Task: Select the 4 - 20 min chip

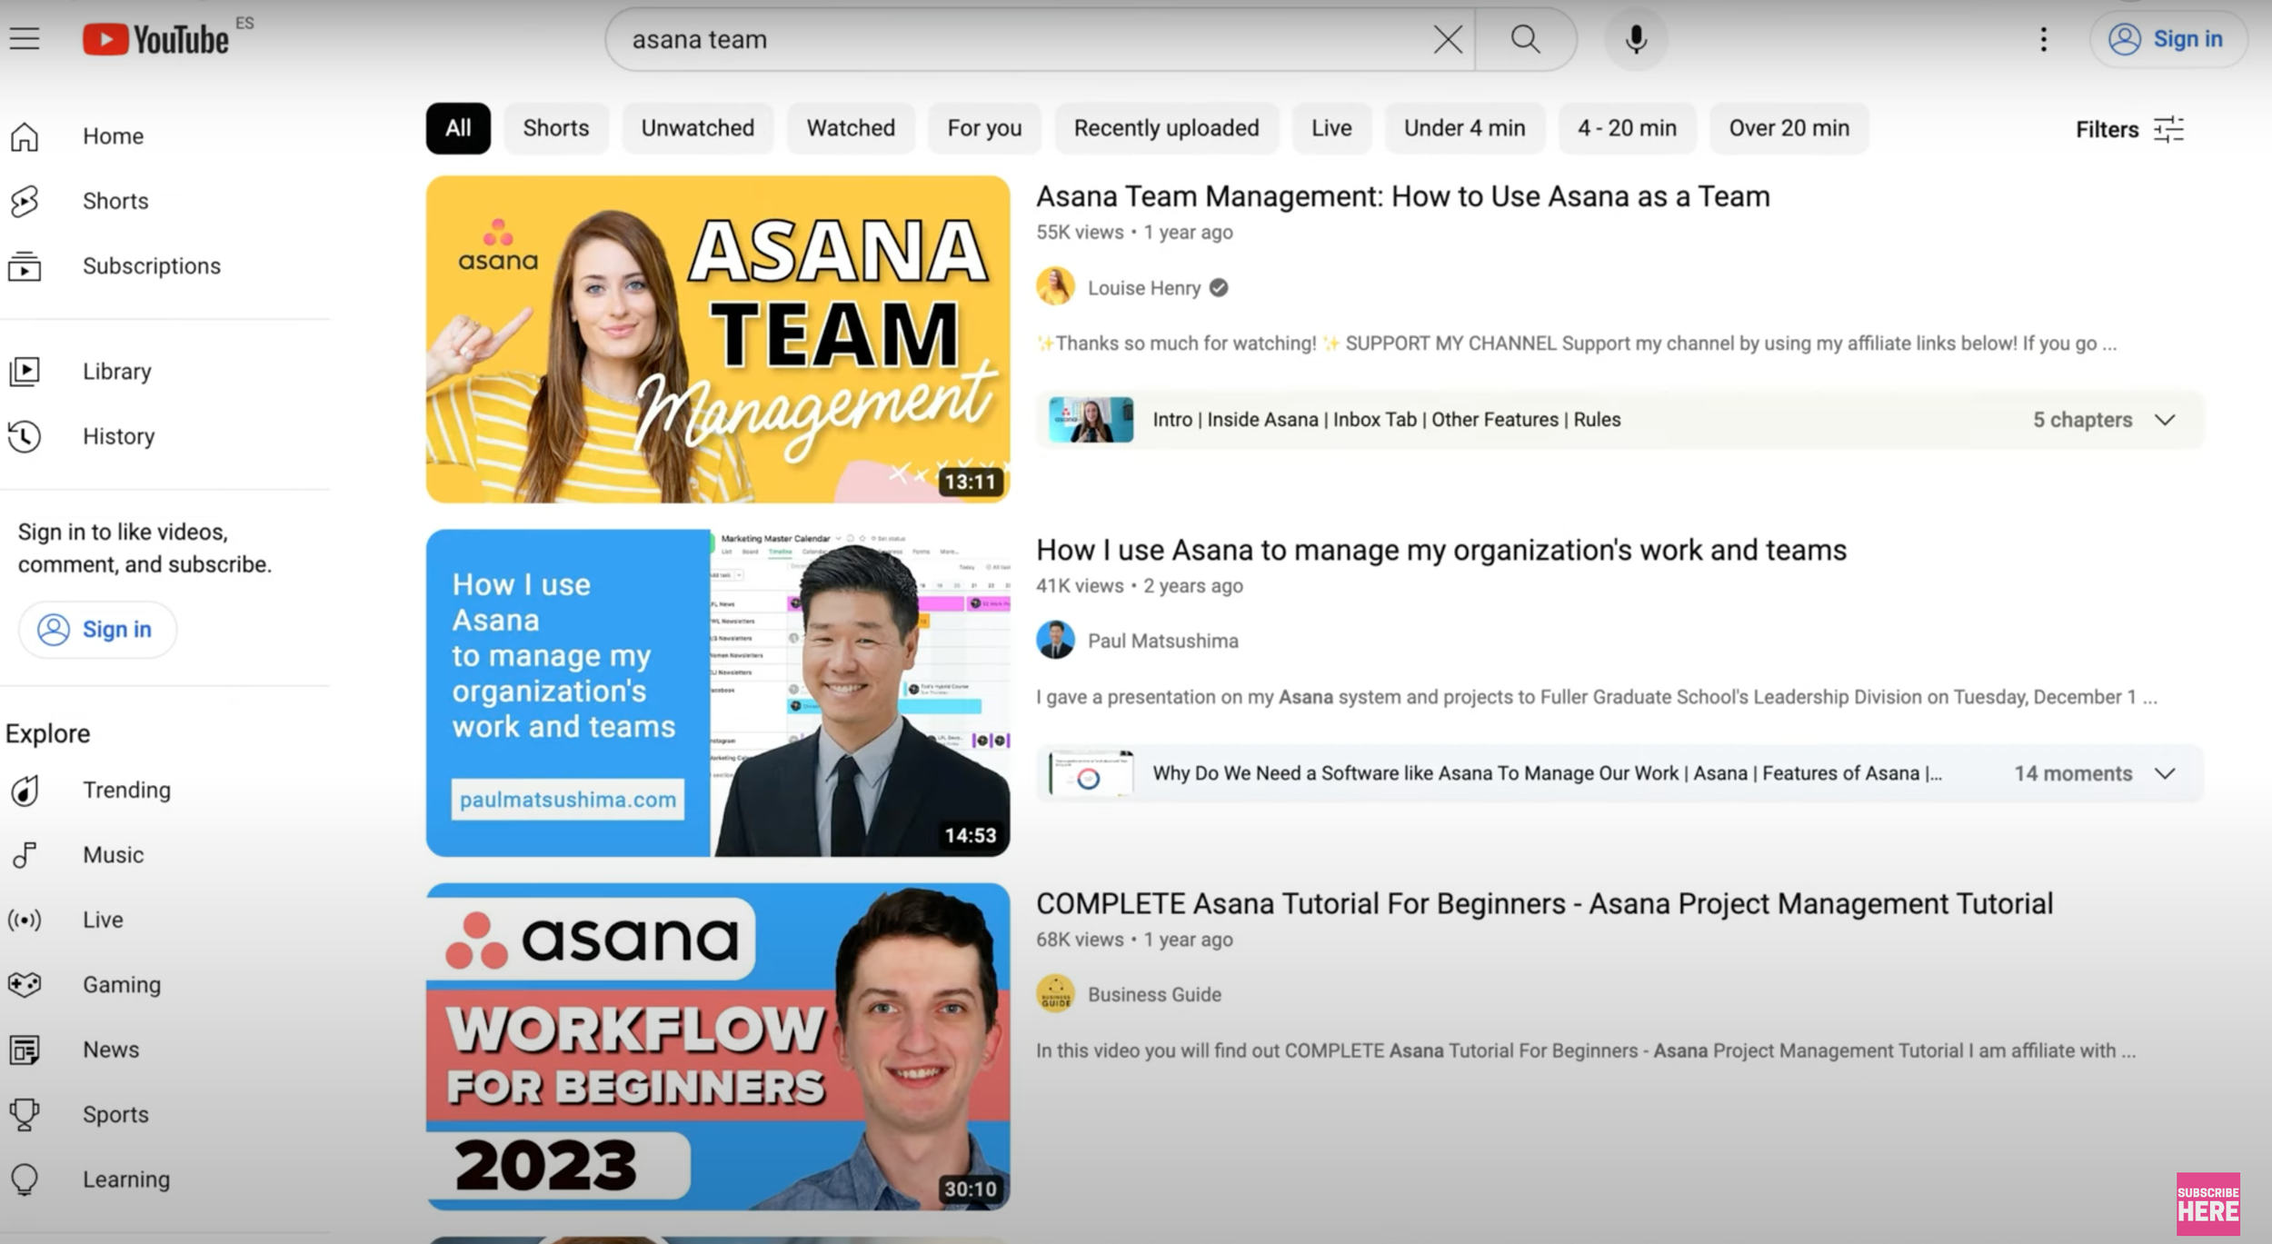Action: (x=1627, y=128)
